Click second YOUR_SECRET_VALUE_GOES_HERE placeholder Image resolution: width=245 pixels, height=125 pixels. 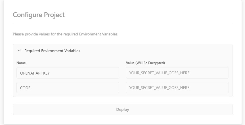159,88
